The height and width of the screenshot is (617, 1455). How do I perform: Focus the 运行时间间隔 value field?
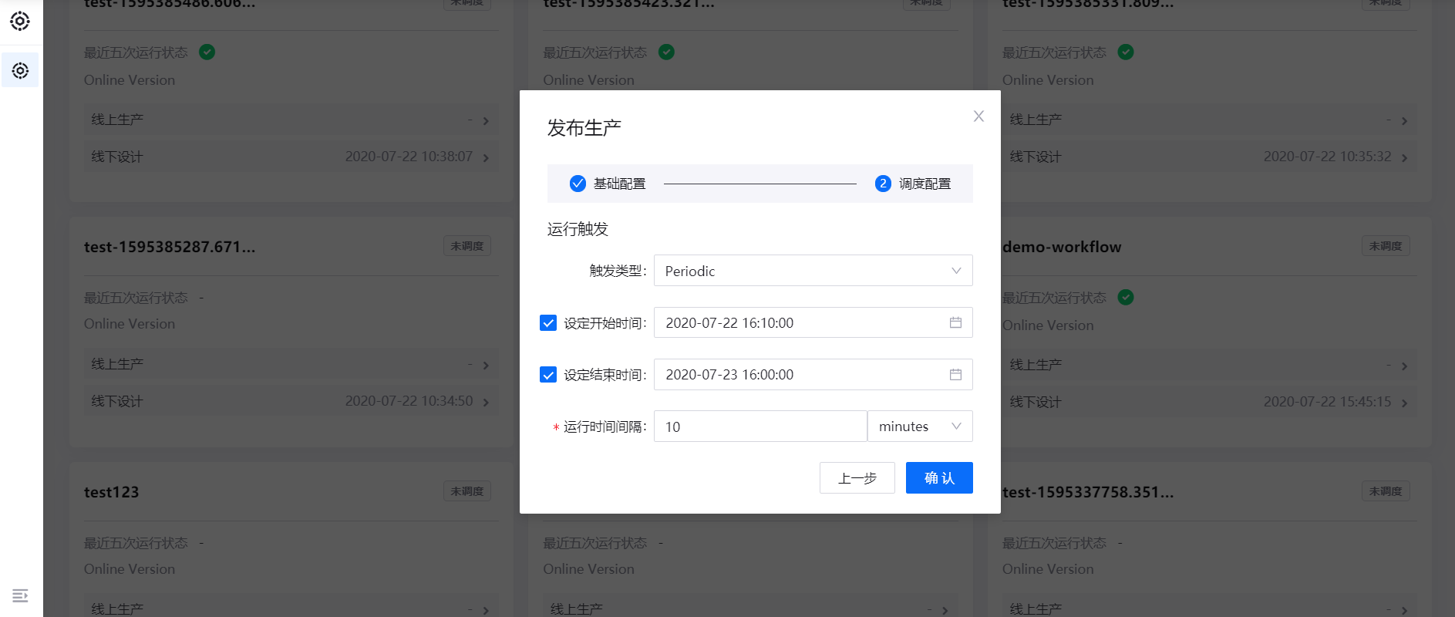(x=760, y=427)
